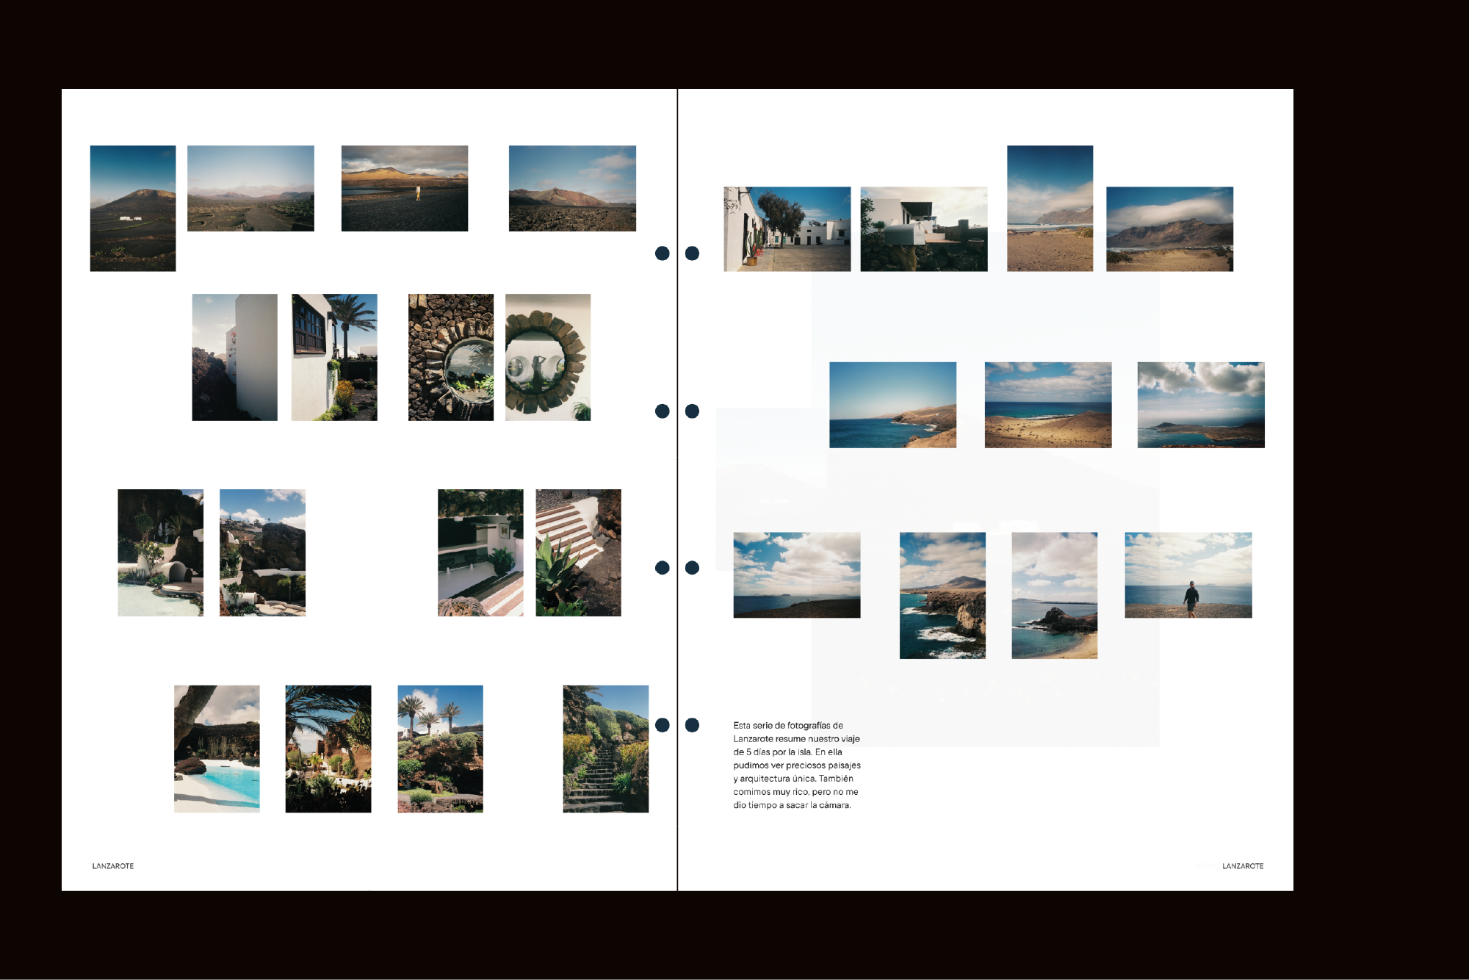The width and height of the screenshot is (1469, 980).
Task: Click the LANZAROTE label on right page footer
Action: [x=1242, y=866]
